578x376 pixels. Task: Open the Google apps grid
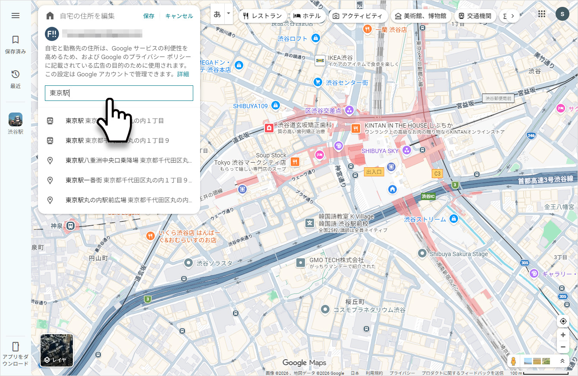(x=542, y=14)
